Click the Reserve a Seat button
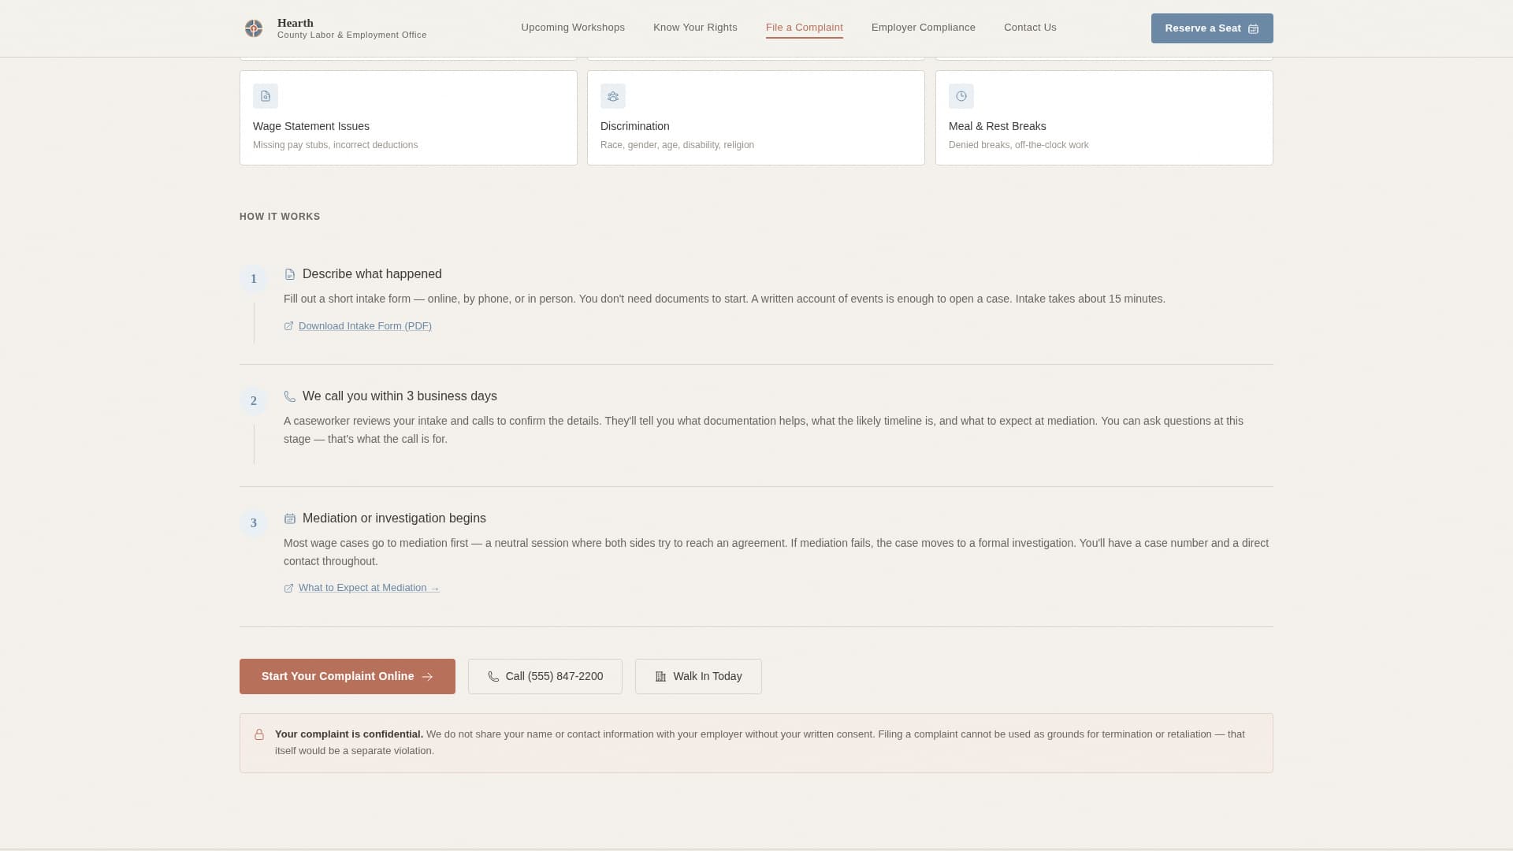Screen dimensions: 1513x851 click(1212, 28)
